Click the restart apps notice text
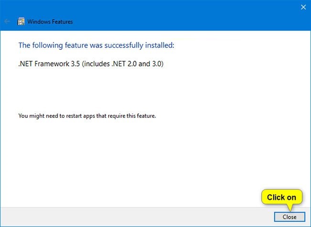The image size is (311, 227). 87,116
